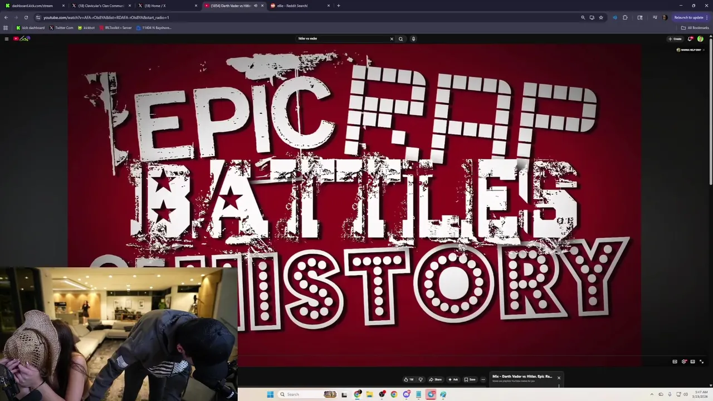Toggle subtitles on the video player
The width and height of the screenshot is (713, 401).
click(x=675, y=361)
